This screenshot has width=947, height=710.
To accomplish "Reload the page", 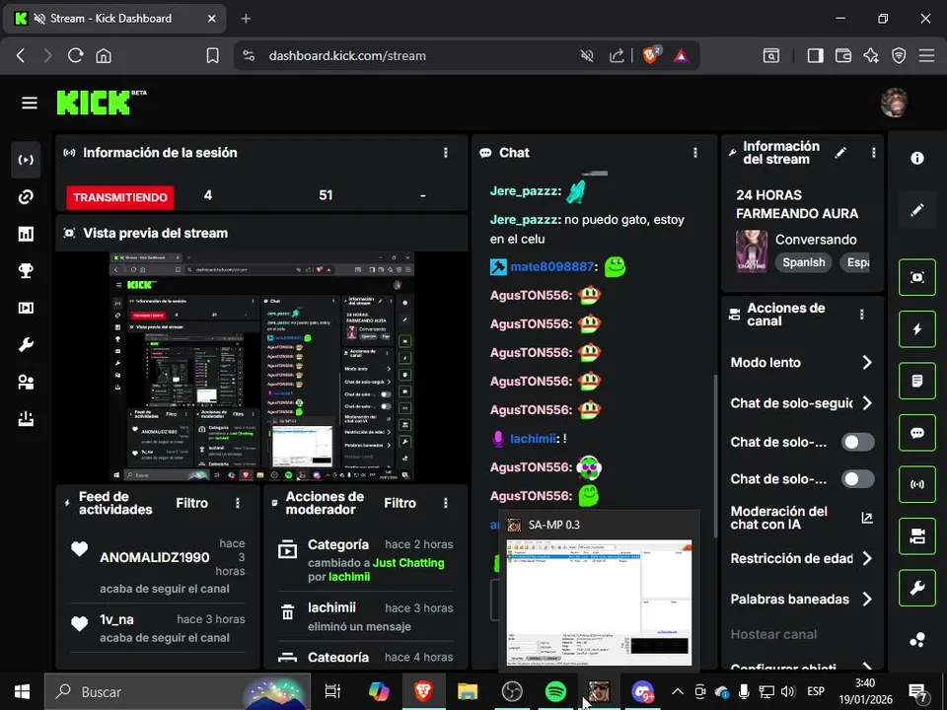I will coord(76,55).
